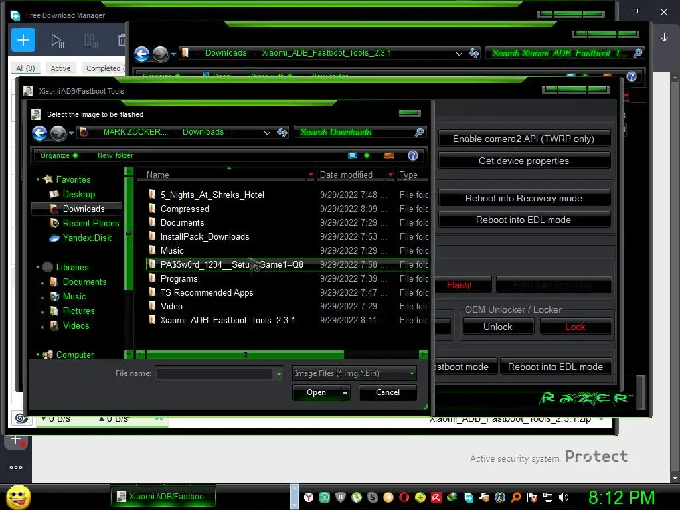Open the File name combo box dropdown
680x510 pixels.
279,373
